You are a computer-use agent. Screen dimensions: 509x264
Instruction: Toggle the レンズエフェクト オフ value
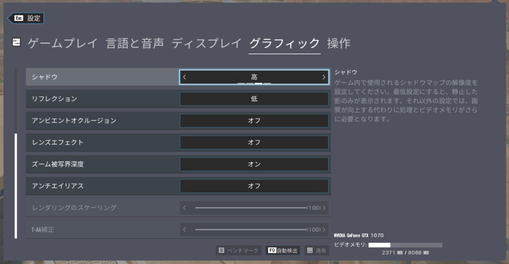click(x=254, y=142)
